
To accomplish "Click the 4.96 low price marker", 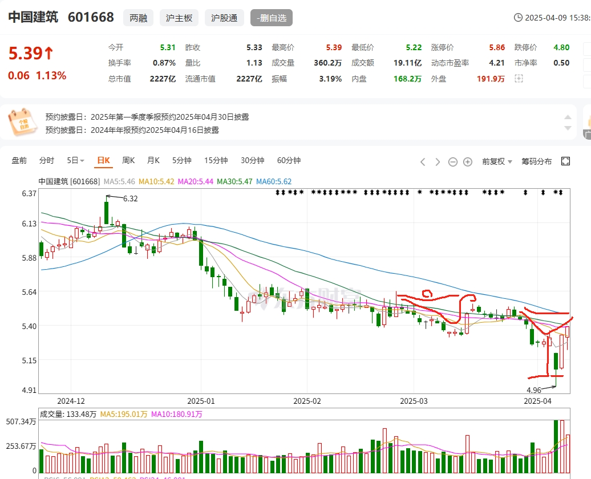I will 534,390.
